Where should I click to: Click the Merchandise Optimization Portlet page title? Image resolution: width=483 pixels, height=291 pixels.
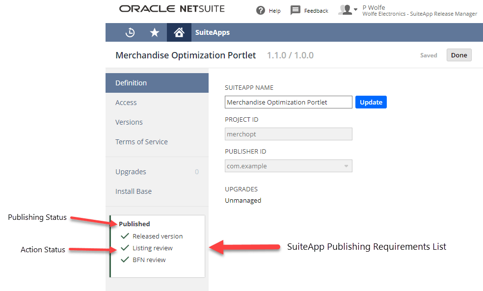[x=186, y=55]
